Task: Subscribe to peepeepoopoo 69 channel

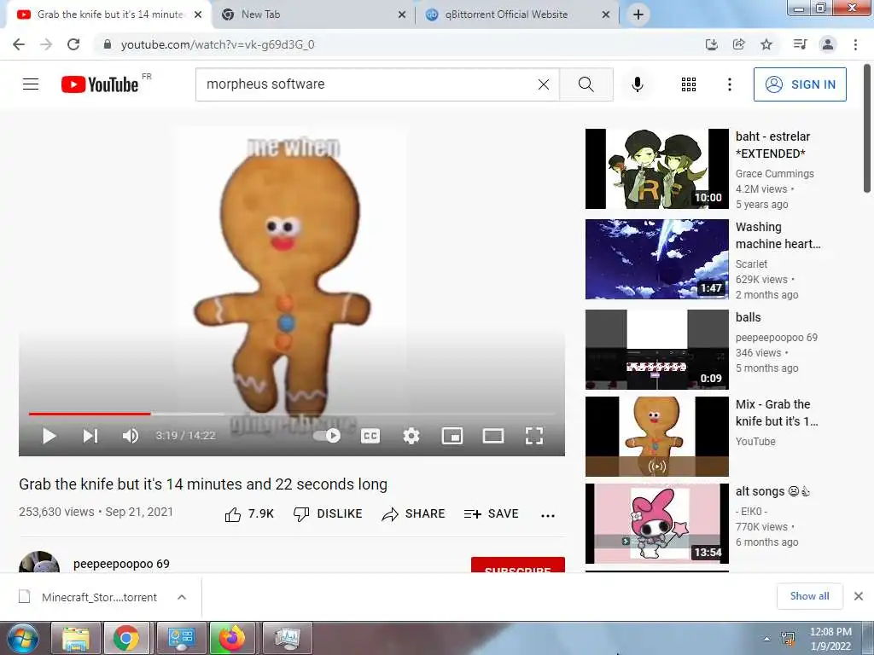Action: pyautogui.click(x=518, y=565)
